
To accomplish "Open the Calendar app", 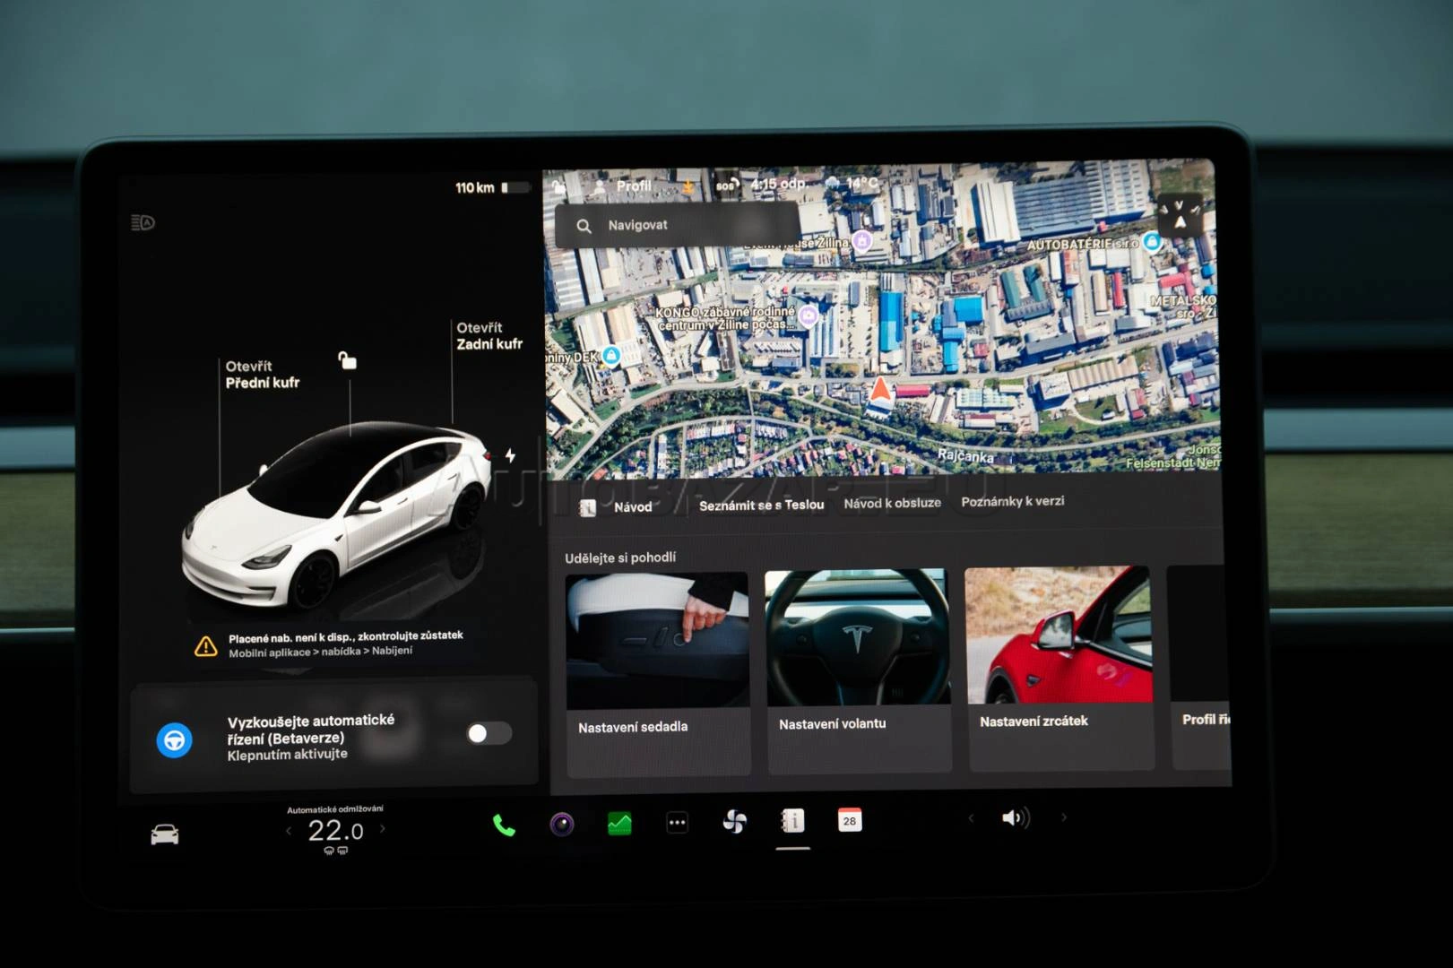I will [x=850, y=819].
